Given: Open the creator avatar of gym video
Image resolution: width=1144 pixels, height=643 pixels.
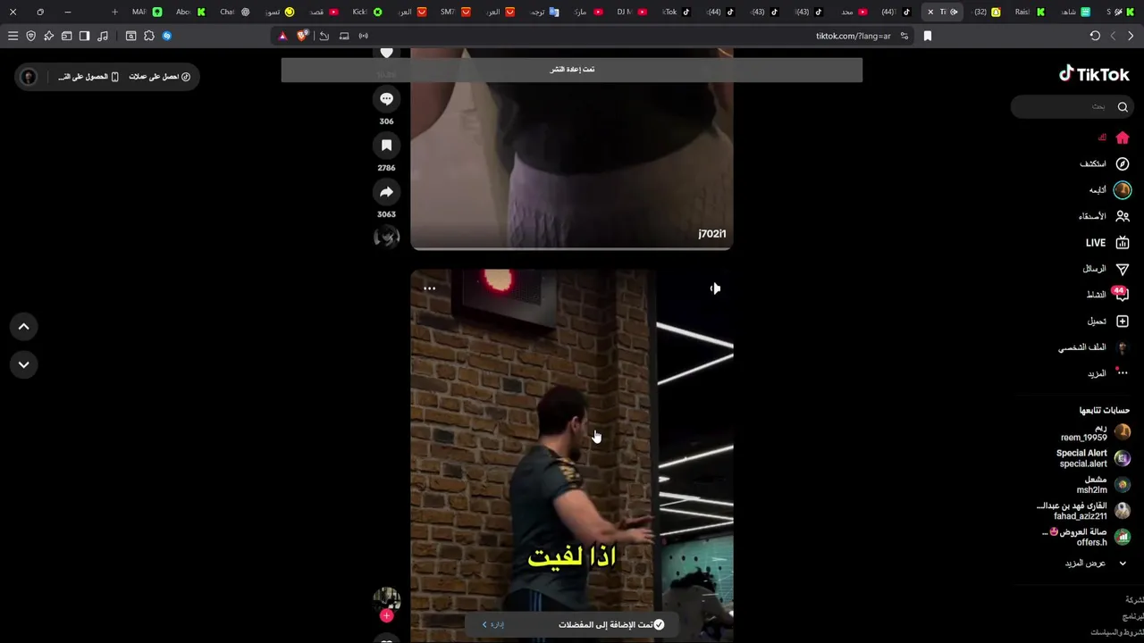Looking at the screenshot, I should [x=386, y=599].
